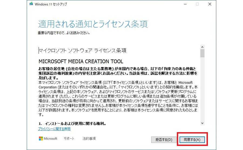Minimize the Windows 11 setup window
Viewport: 243px width, 150px height.
pyautogui.click(x=185, y=4)
